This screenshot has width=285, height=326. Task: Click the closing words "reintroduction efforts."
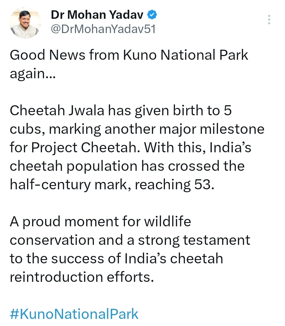pos(82,277)
